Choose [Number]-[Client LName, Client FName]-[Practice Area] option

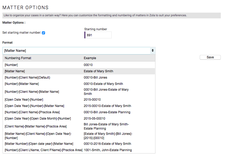[79, 150]
